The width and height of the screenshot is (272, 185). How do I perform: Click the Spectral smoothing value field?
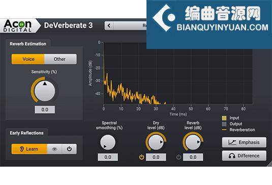coord(108,157)
